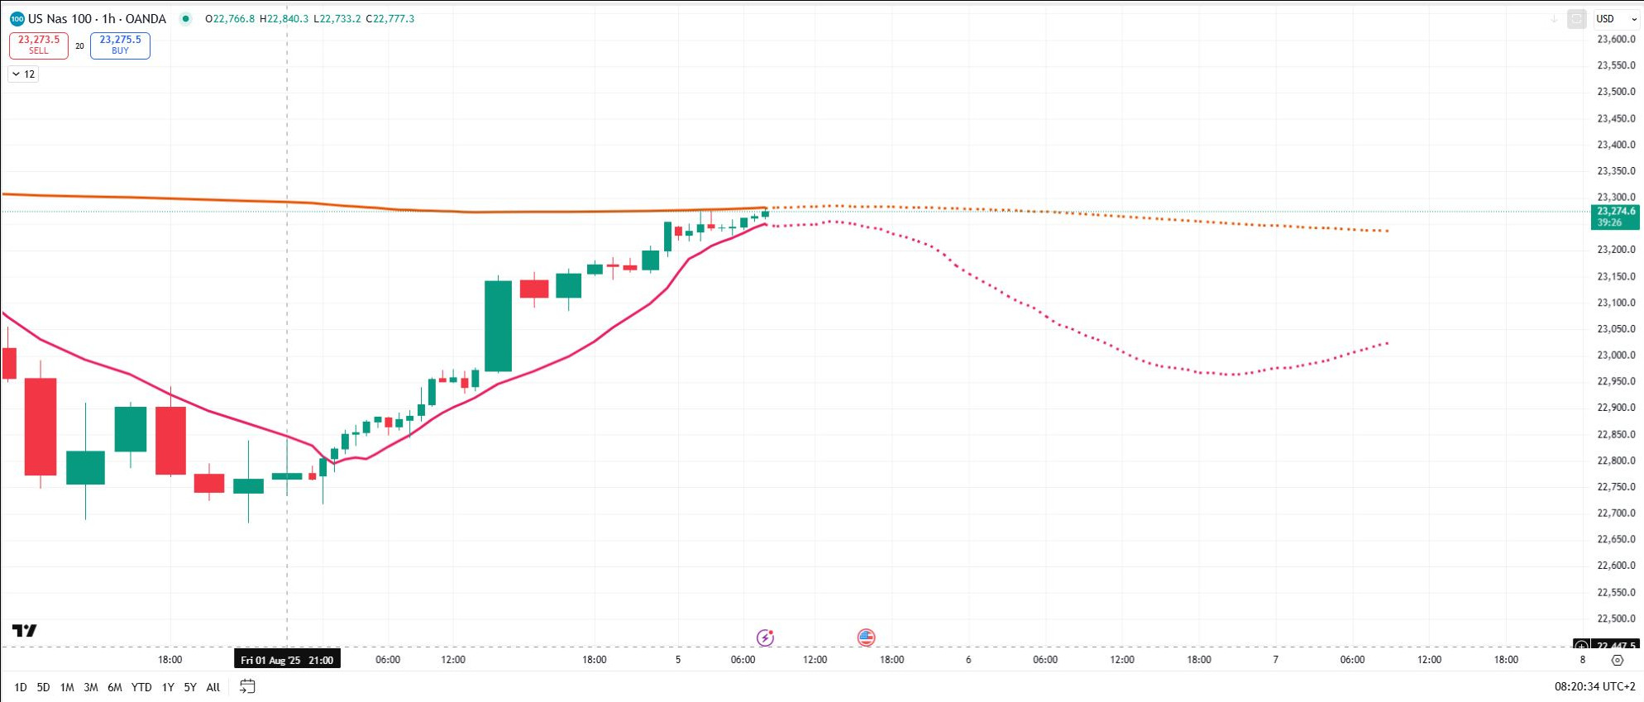1644x702 pixels.
Task: Open the USD currency dropdown
Action: click(x=1616, y=19)
